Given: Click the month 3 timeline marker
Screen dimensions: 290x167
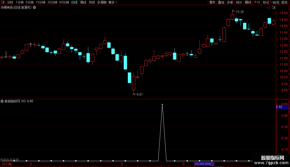Looking at the screenshot, I should click(x=183, y=164).
